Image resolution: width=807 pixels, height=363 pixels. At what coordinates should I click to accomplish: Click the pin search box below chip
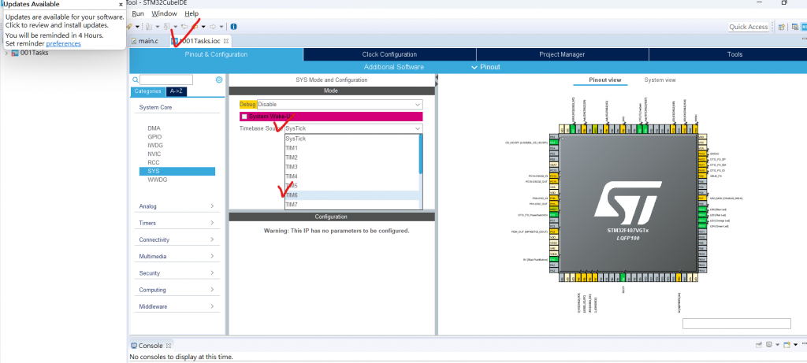click(x=737, y=324)
